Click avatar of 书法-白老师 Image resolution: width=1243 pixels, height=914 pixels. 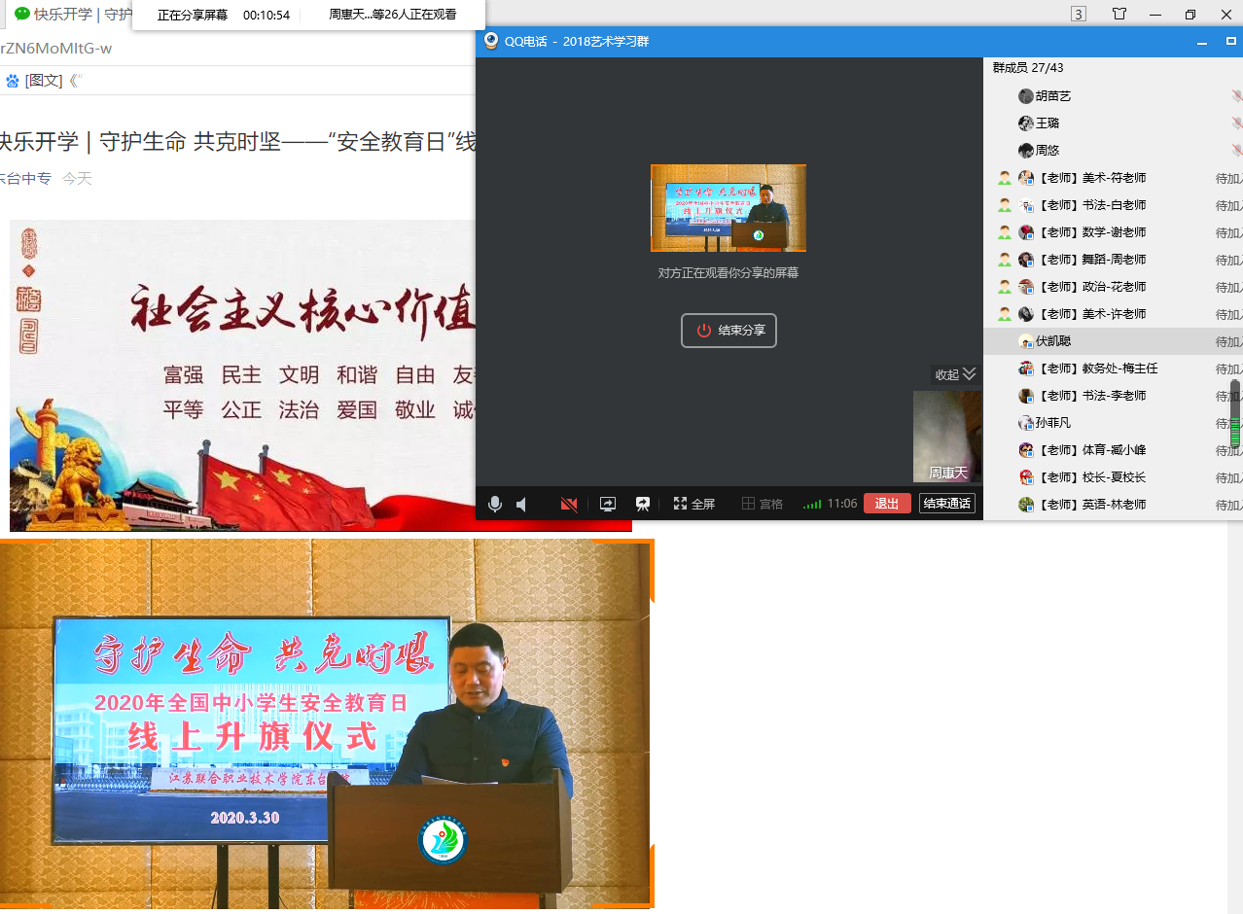[1025, 205]
